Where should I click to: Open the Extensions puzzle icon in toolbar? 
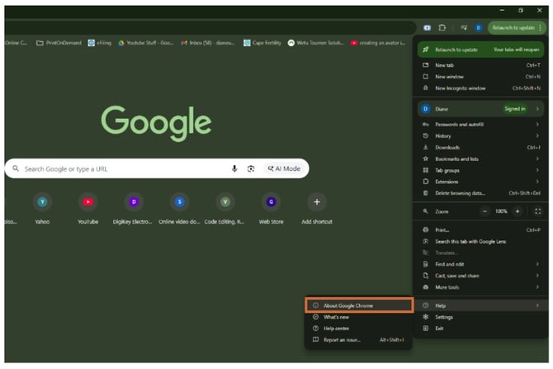click(x=442, y=27)
